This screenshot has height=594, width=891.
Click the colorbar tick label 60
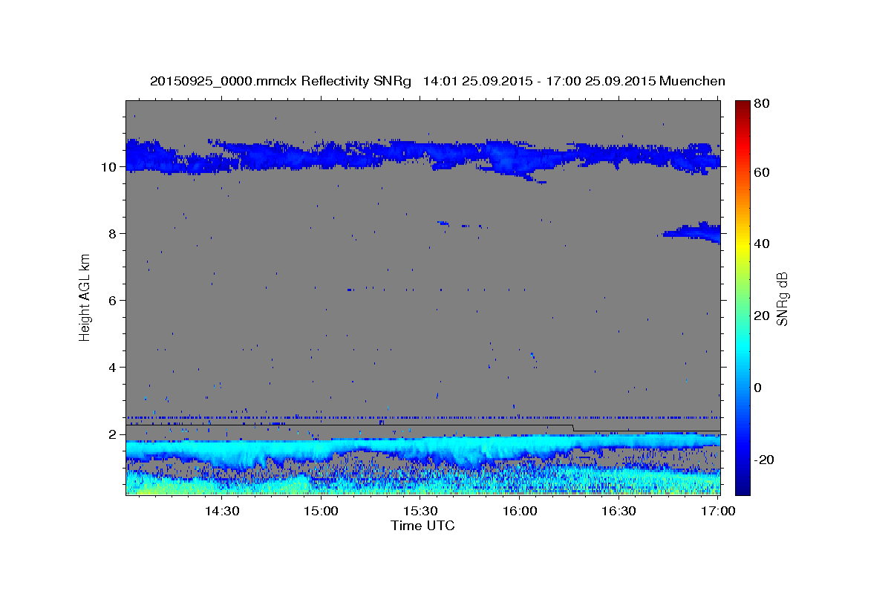(x=762, y=172)
